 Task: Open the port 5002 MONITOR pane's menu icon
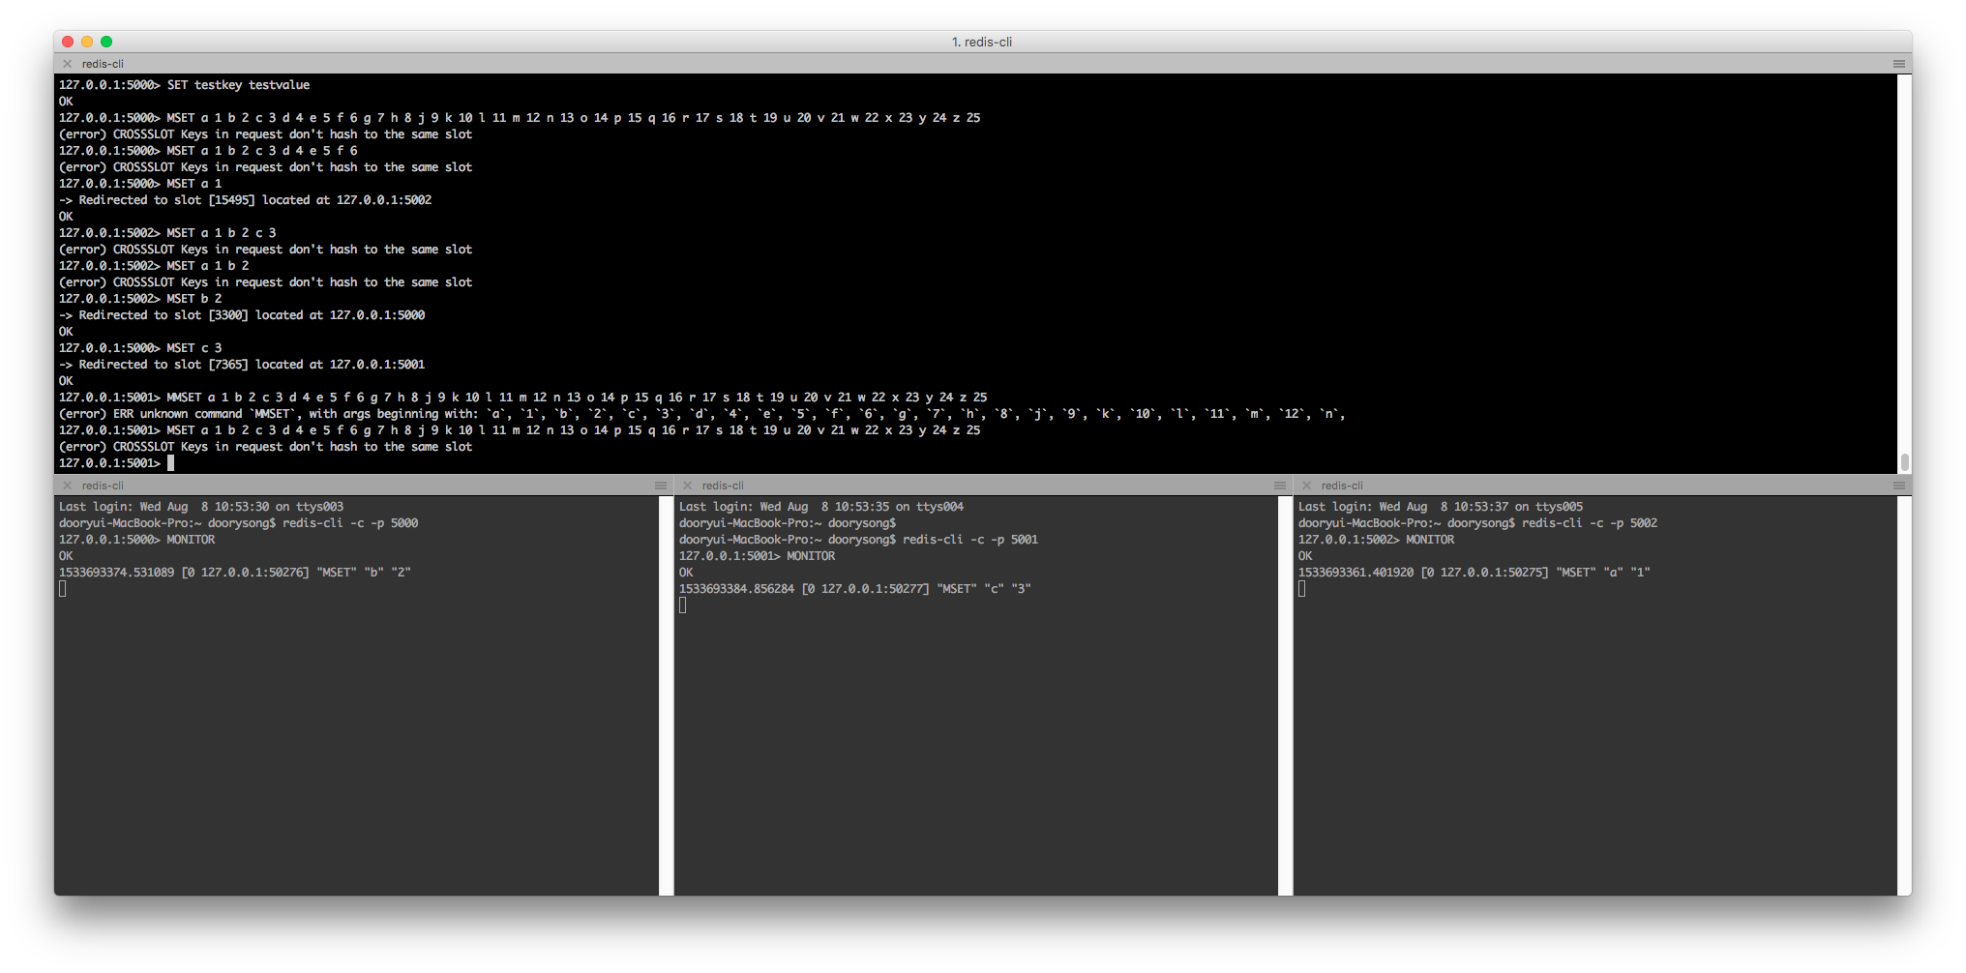point(1898,486)
